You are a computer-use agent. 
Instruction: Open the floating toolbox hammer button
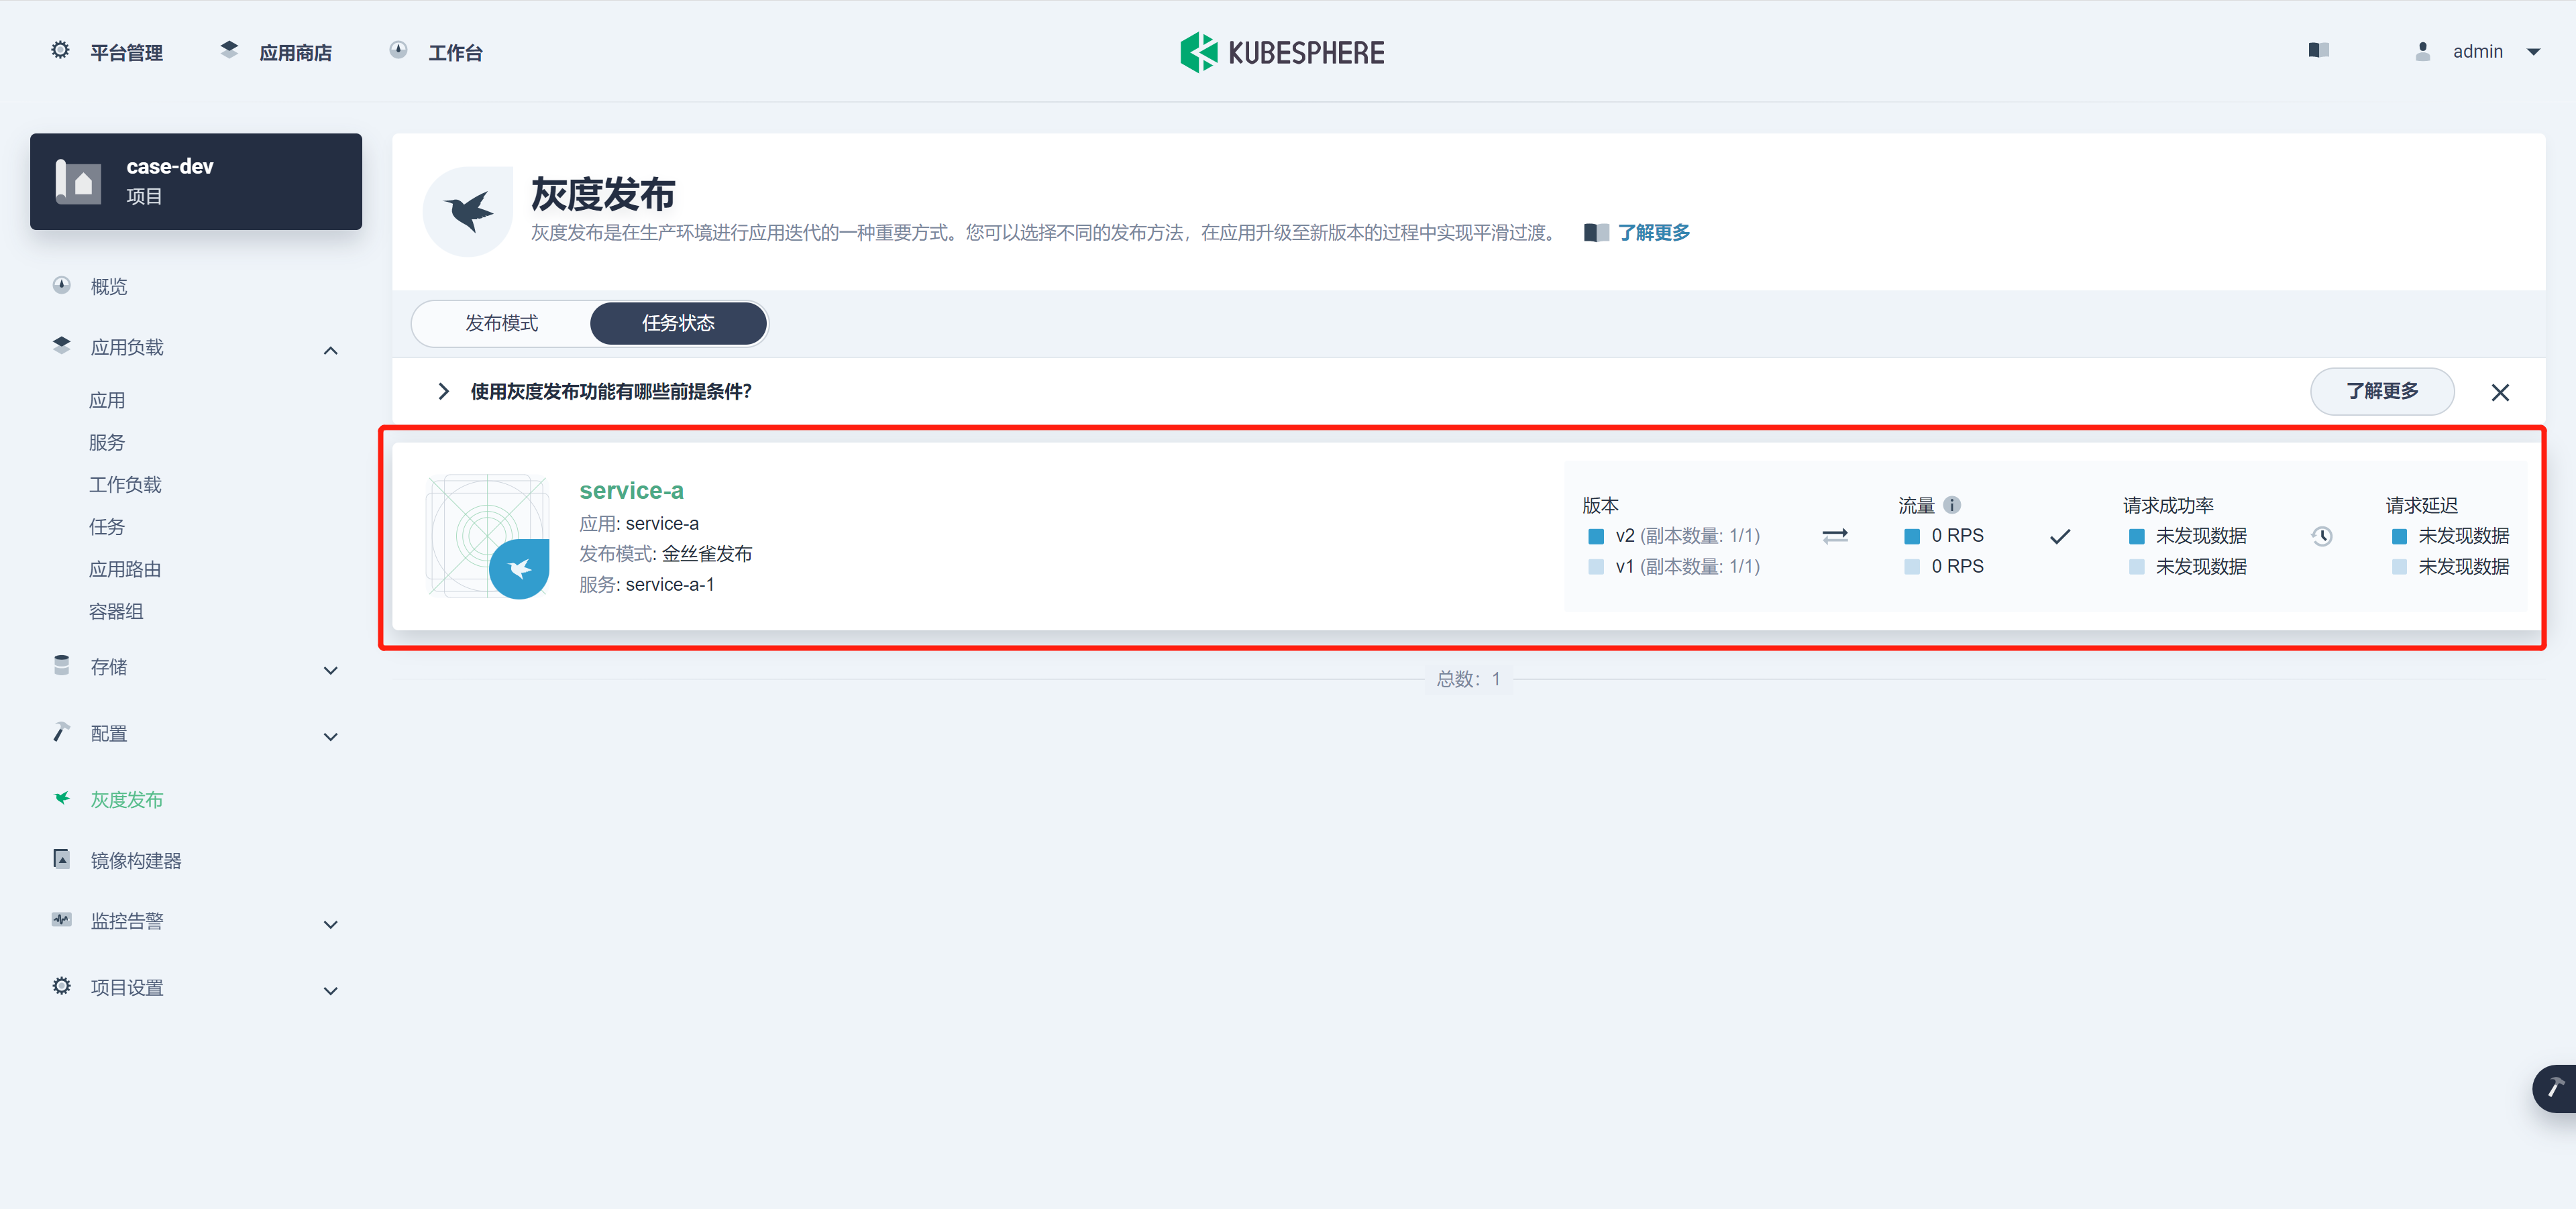pos(2555,1088)
